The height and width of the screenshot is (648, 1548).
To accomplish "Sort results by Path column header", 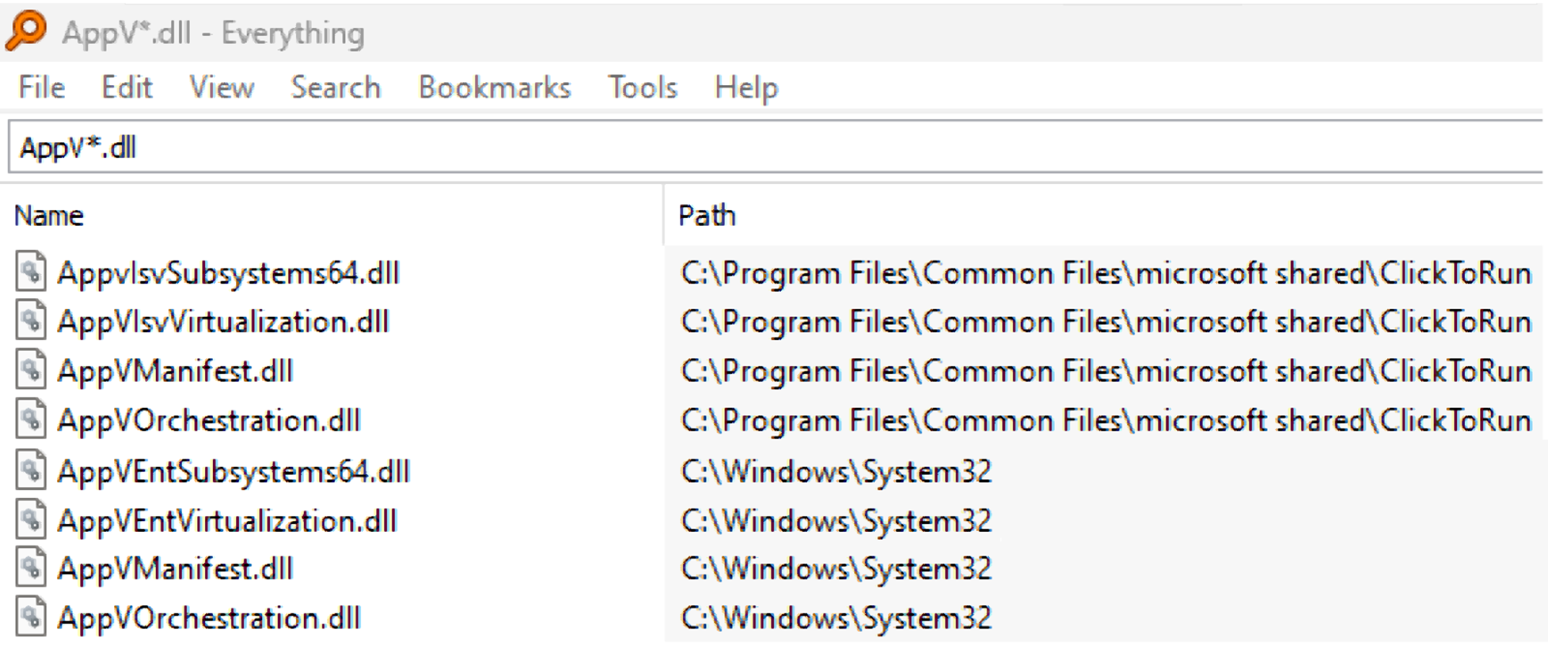I will pyautogui.click(x=707, y=215).
